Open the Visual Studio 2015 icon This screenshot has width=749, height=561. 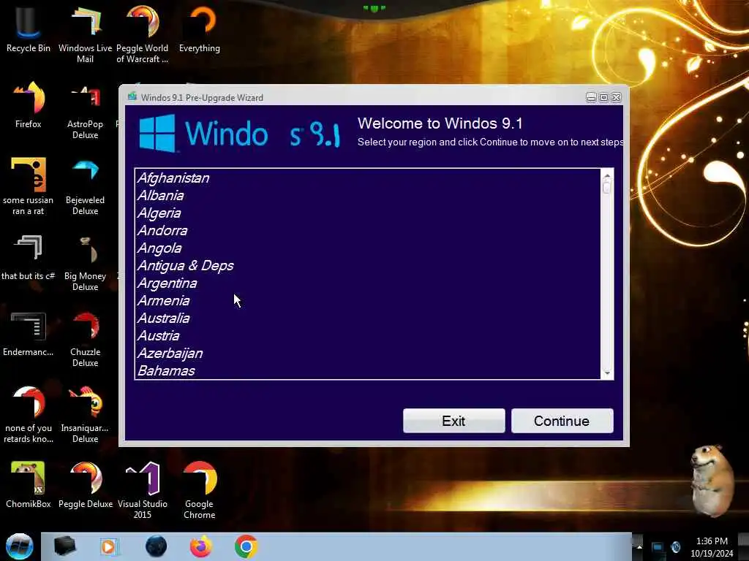[x=143, y=490]
